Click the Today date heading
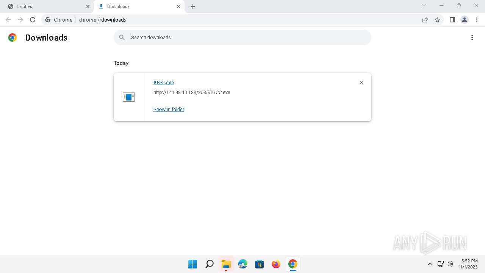Viewport: 485px width, 273px height. (121, 63)
